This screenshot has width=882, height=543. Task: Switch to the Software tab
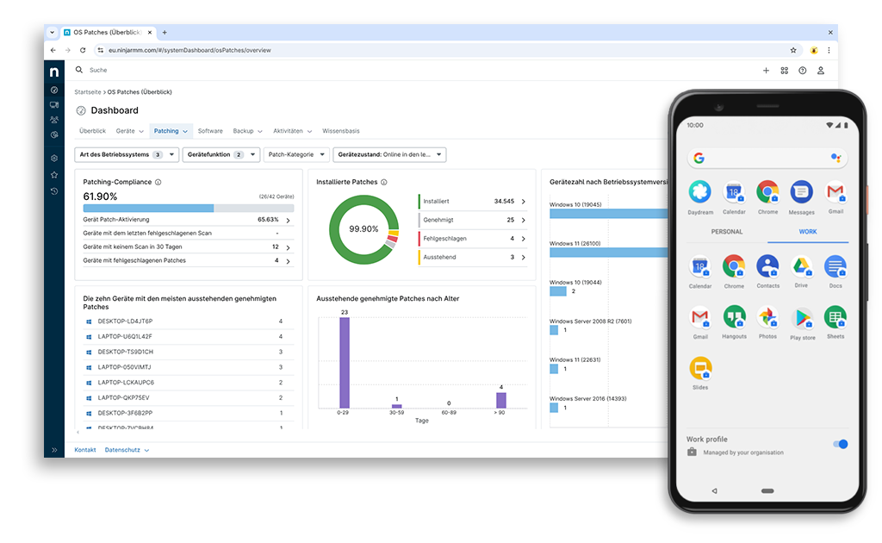coord(210,131)
